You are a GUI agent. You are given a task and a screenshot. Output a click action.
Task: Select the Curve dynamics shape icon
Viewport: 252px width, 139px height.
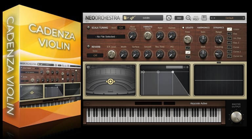[229, 47]
